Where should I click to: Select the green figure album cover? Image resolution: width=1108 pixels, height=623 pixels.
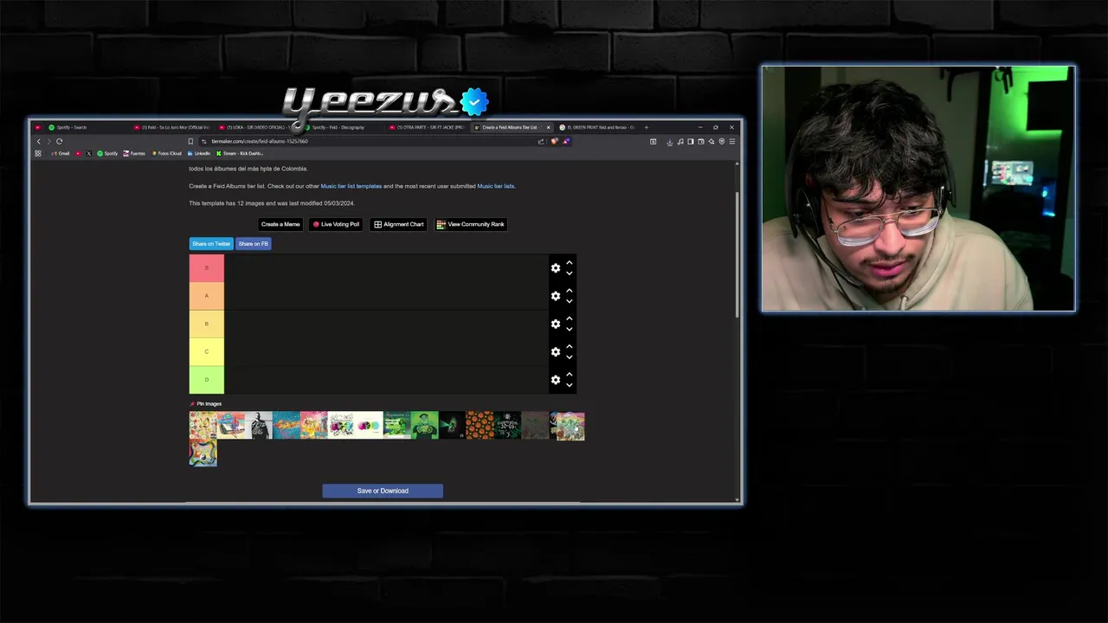click(425, 425)
